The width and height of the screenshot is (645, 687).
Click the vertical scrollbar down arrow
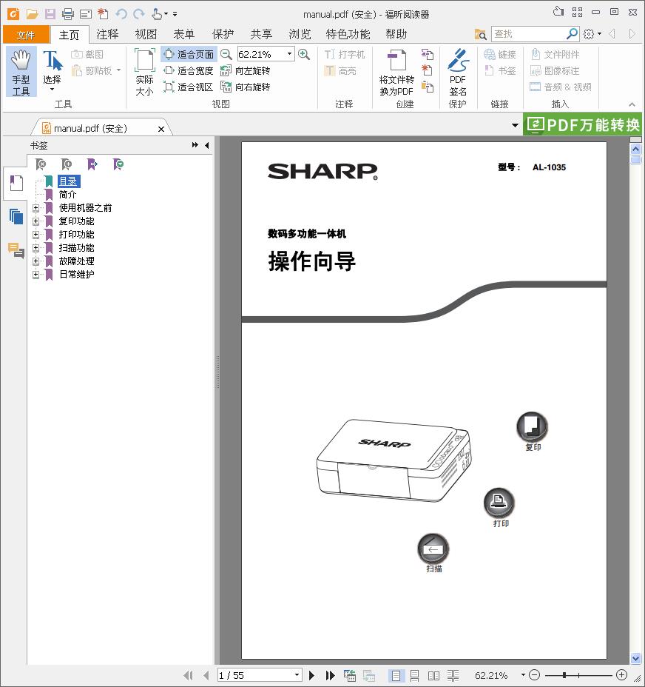point(636,657)
